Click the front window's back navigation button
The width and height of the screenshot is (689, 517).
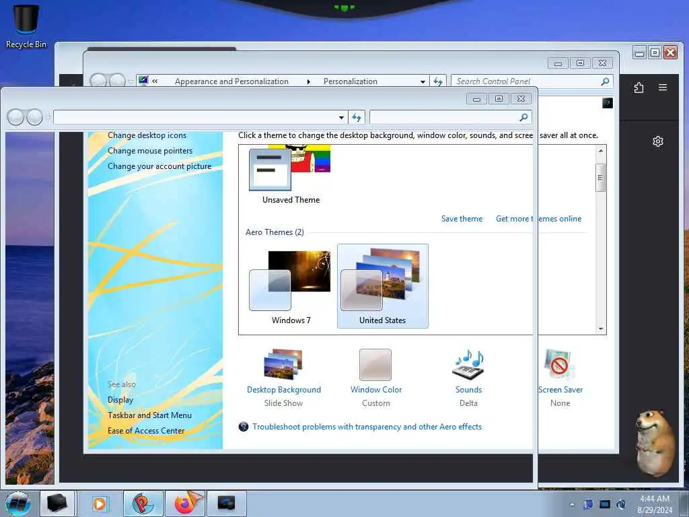point(16,117)
